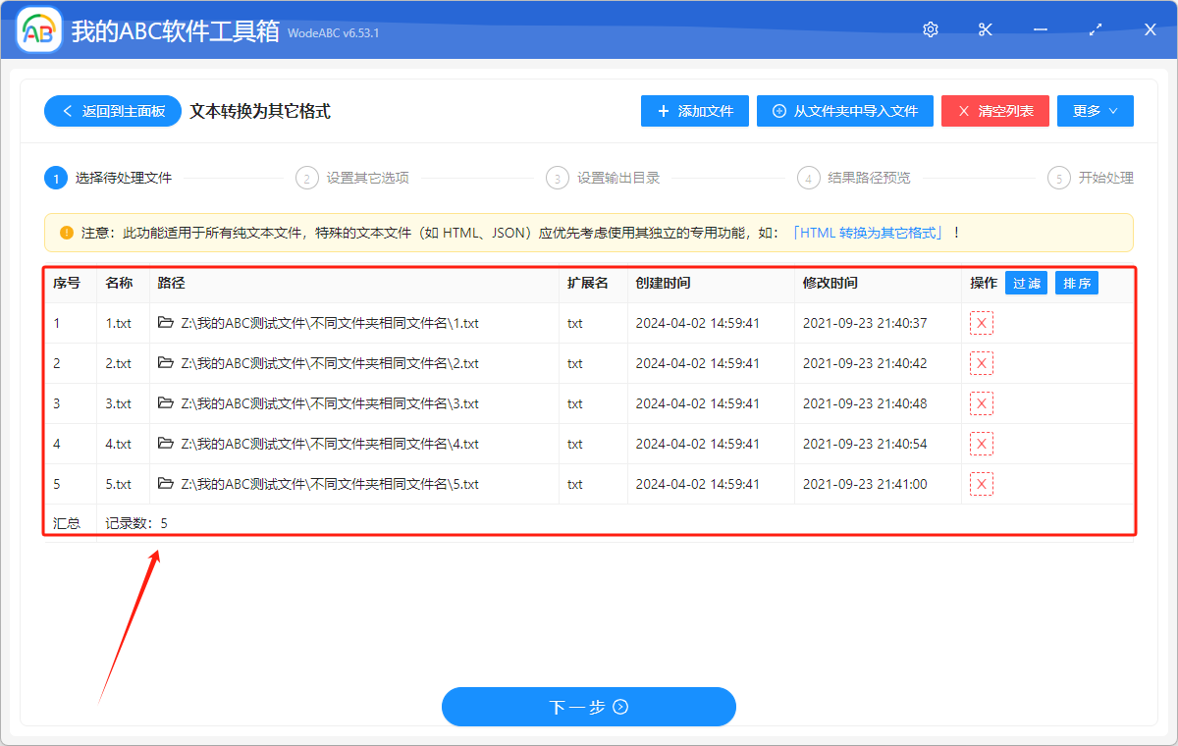Remove 3.txt using its red delete icon
The height and width of the screenshot is (746, 1178).
[x=981, y=402]
